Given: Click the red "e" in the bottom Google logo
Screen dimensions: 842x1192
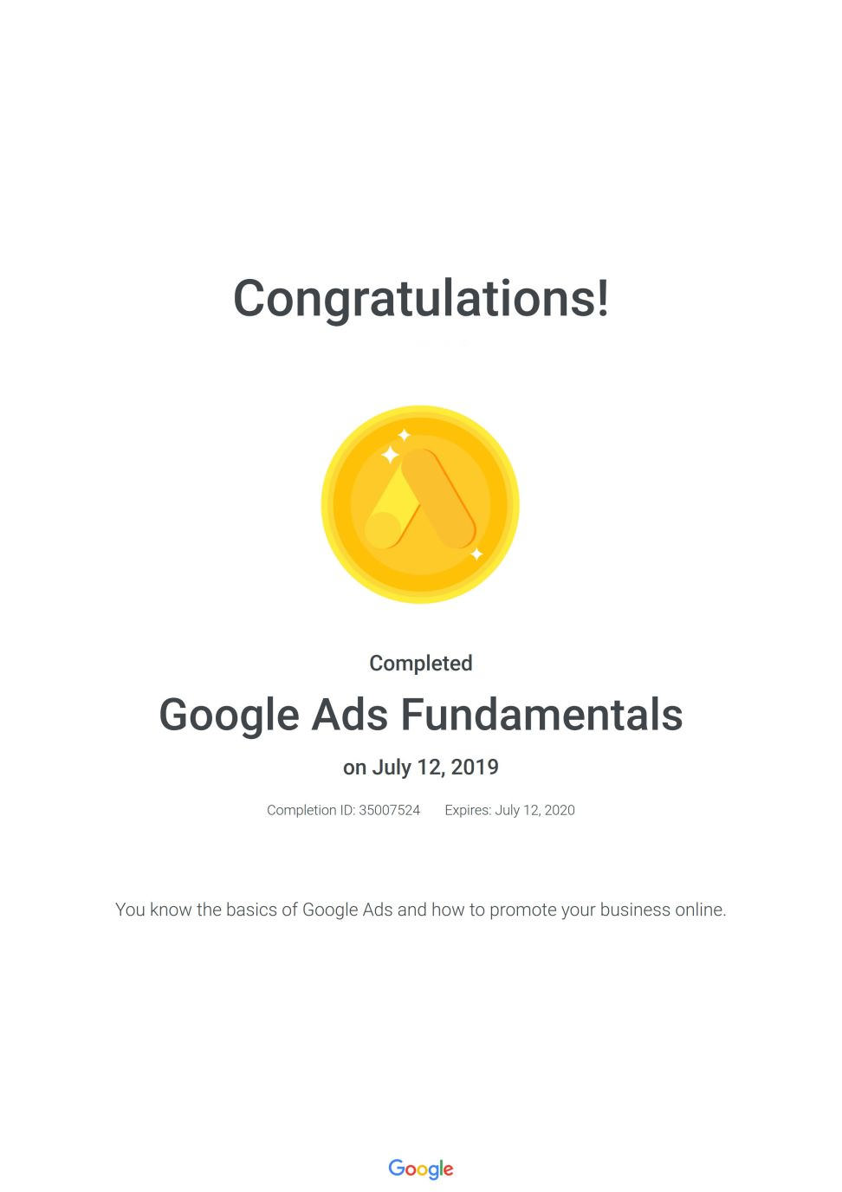Looking at the screenshot, I should click(447, 1169).
